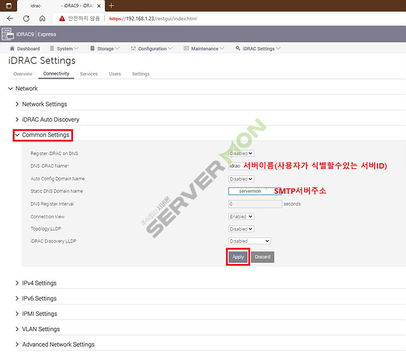Image resolution: width=406 pixels, height=352 pixels.
Task: Click the iDRAC9 server logo icon
Action: 8,34
